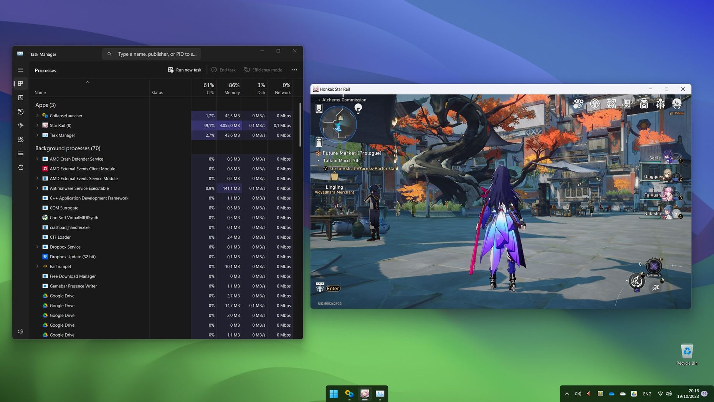Open the card-with-star warp icon in Star Rail
714x402 pixels.
(x=628, y=104)
